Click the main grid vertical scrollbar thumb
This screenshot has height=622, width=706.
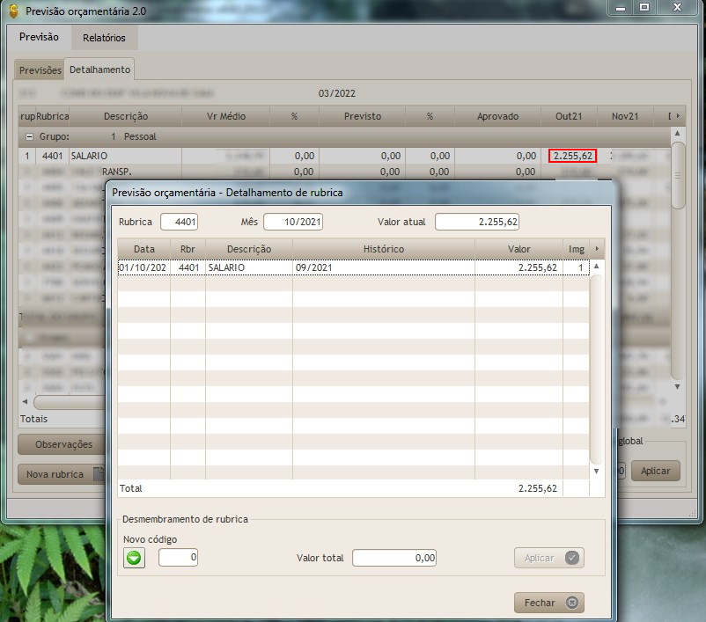tap(678, 176)
